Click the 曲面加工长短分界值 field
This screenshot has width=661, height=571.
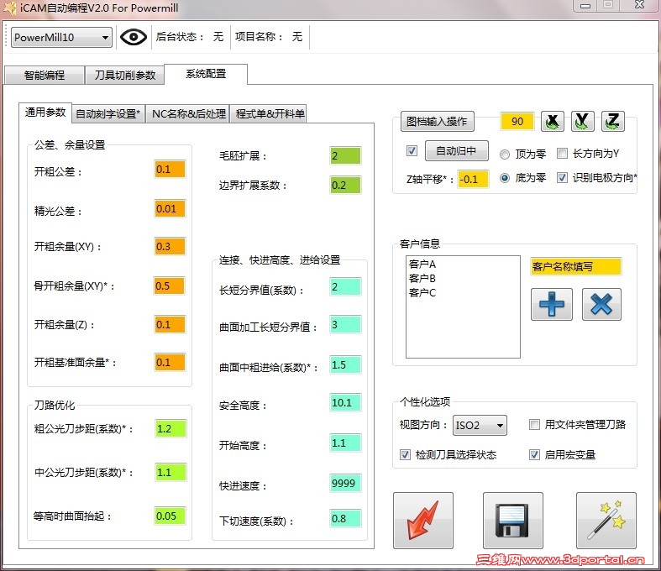[x=346, y=325]
